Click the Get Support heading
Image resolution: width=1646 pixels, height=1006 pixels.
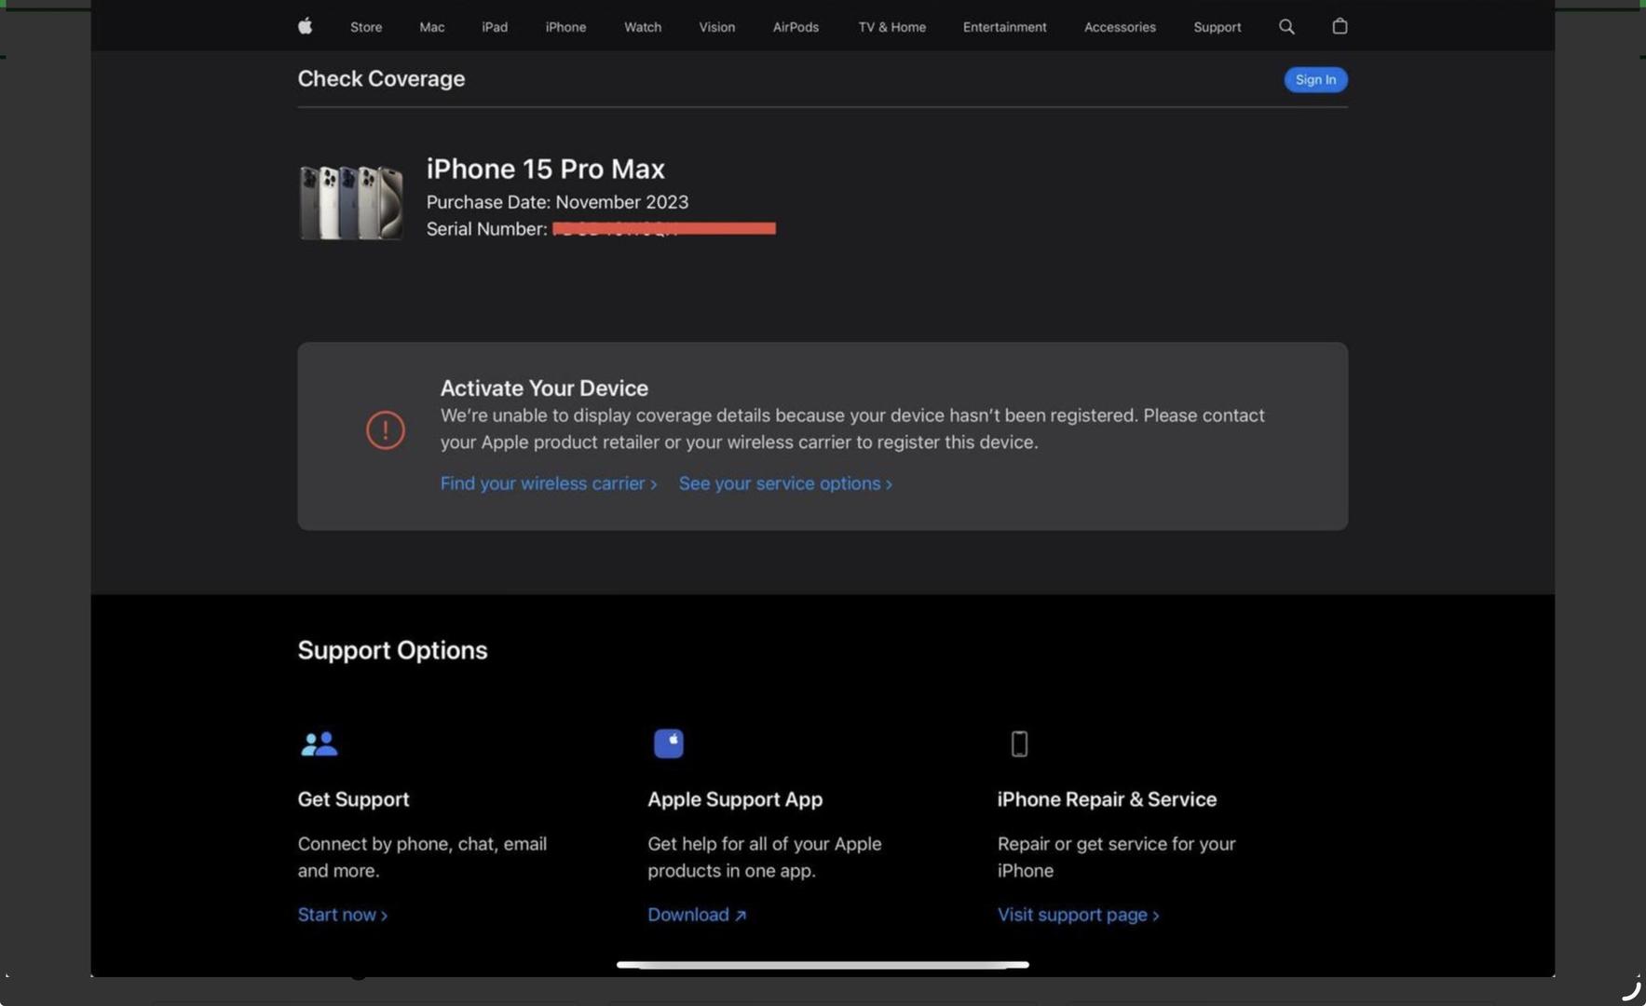pos(353,799)
